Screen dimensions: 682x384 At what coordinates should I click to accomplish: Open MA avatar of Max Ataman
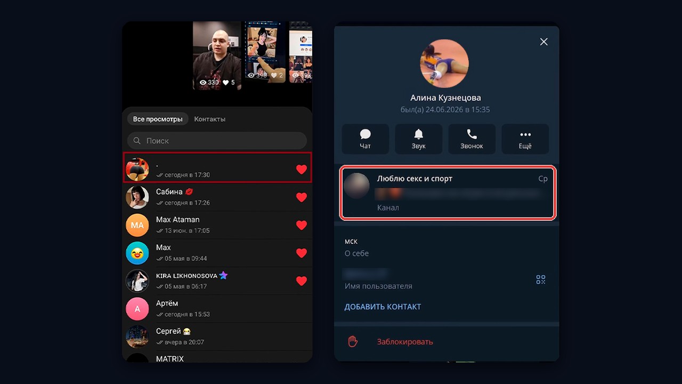[x=137, y=225]
